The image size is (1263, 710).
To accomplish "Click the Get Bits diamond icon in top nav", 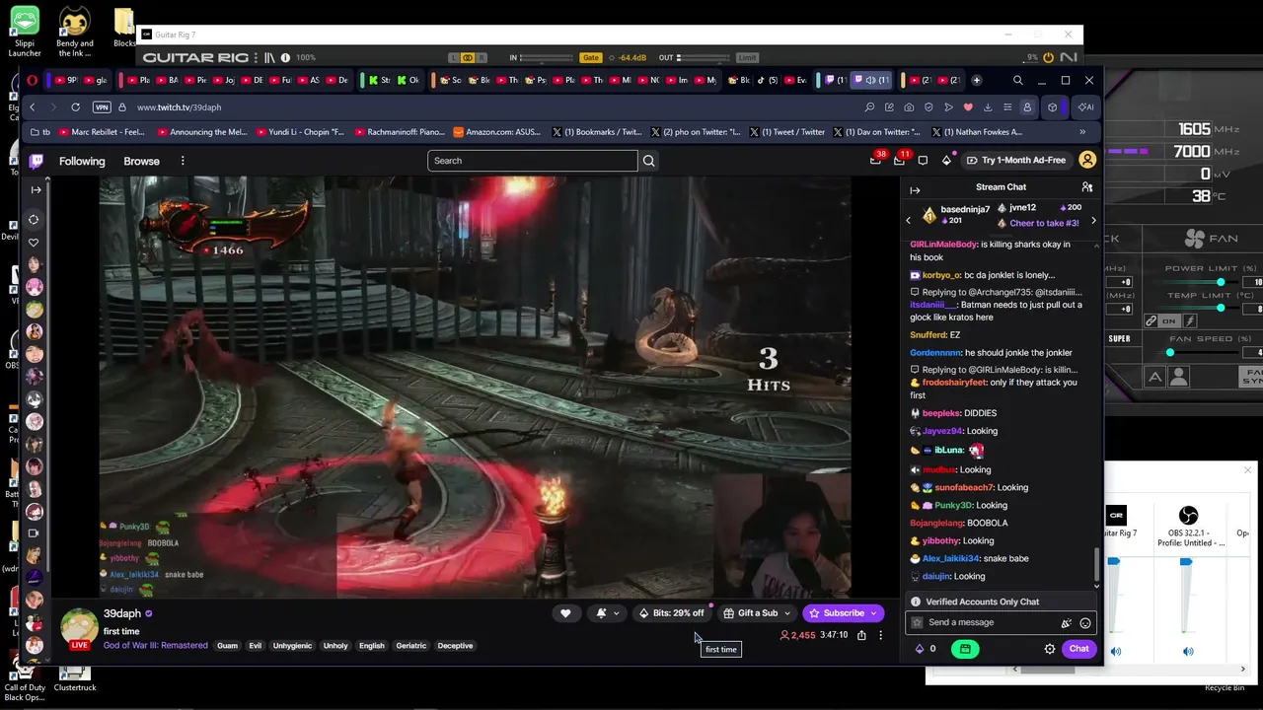I will 946,161.
